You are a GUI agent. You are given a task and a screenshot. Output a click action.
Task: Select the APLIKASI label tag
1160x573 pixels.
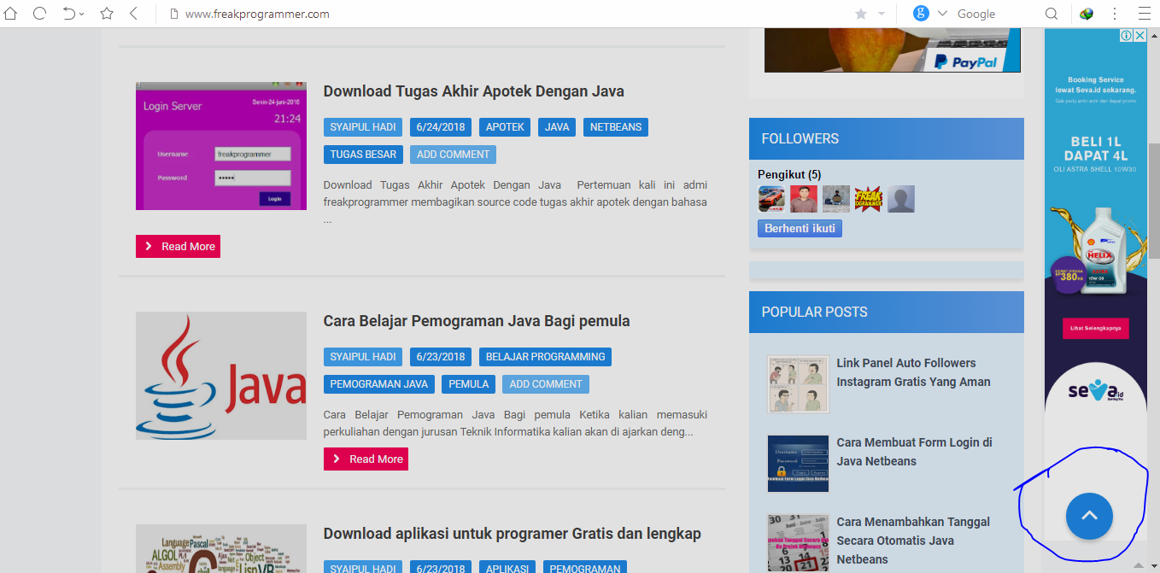tap(507, 569)
